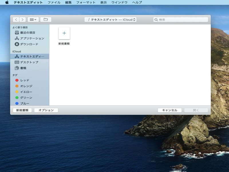Select デスクトップ under iCloud

pos(29,62)
